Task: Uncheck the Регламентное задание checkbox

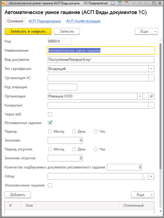Action: point(50,123)
